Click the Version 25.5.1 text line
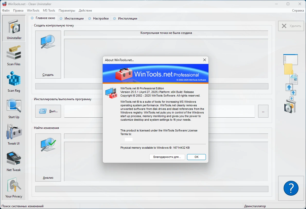The width and height of the screenshot is (306, 209). click(157, 92)
